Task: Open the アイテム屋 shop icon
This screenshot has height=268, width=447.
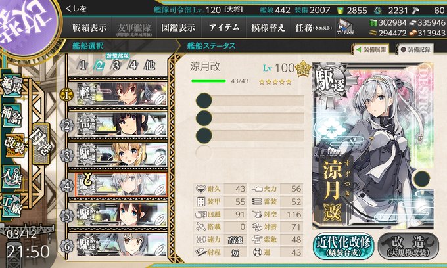Action: pos(345,28)
